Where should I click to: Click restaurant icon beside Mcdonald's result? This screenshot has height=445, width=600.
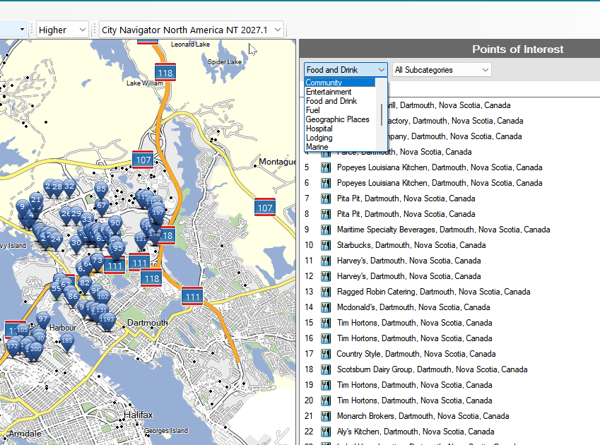pos(326,307)
